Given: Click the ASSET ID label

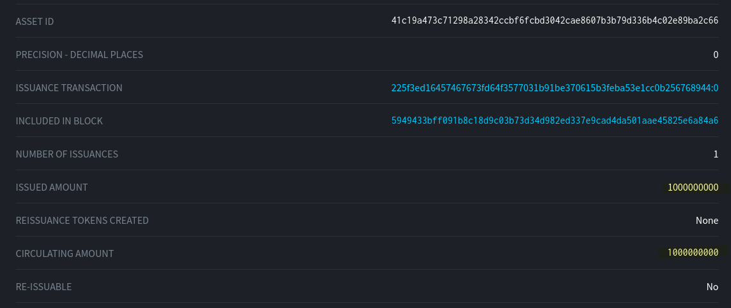Looking at the screenshot, I should (35, 22).
